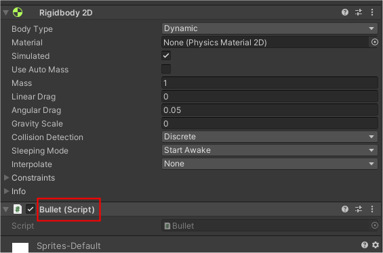
Task: Click the Use Auto Mass label
Action: coord(40,70)
